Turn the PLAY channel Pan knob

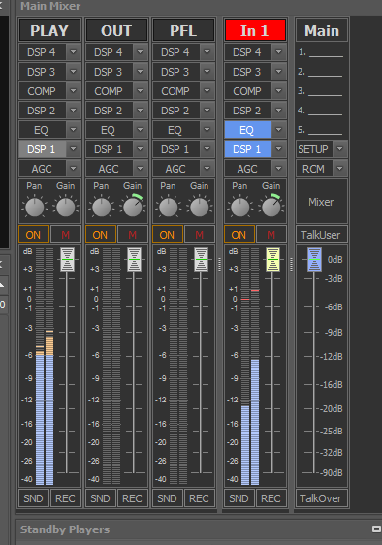pos(34,208)
